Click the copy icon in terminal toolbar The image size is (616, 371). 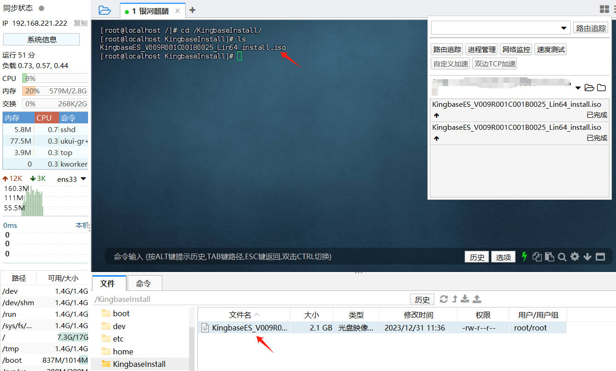537,257
